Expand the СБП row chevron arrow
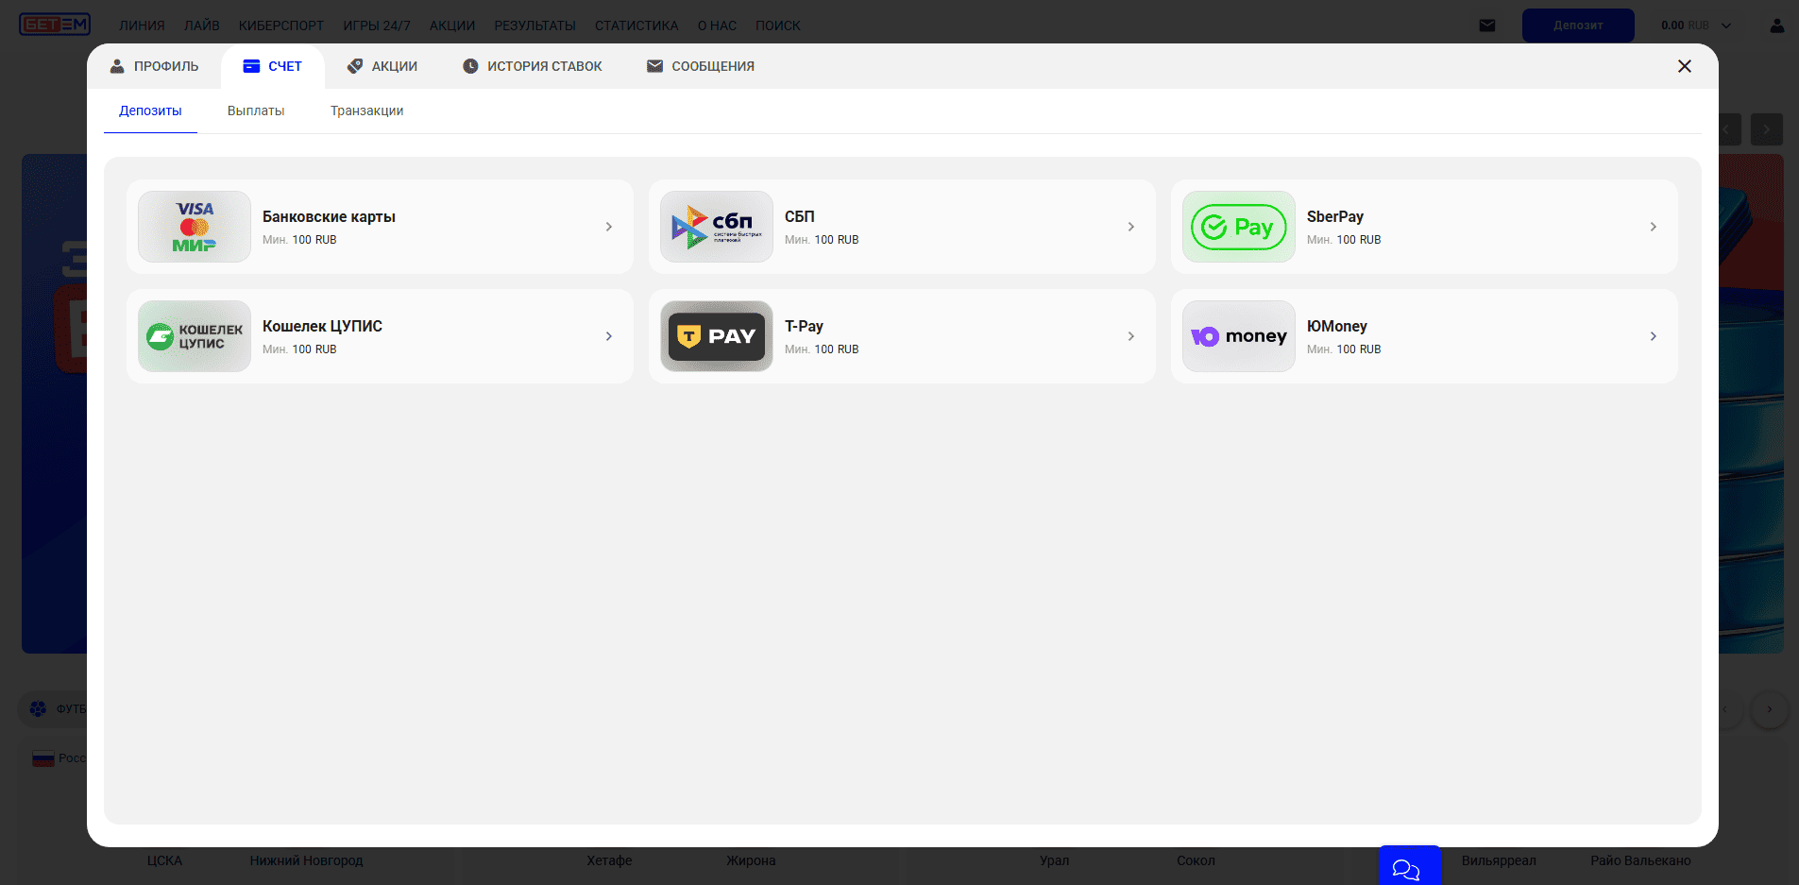1799x885 pixels. tap(1130, 227)
